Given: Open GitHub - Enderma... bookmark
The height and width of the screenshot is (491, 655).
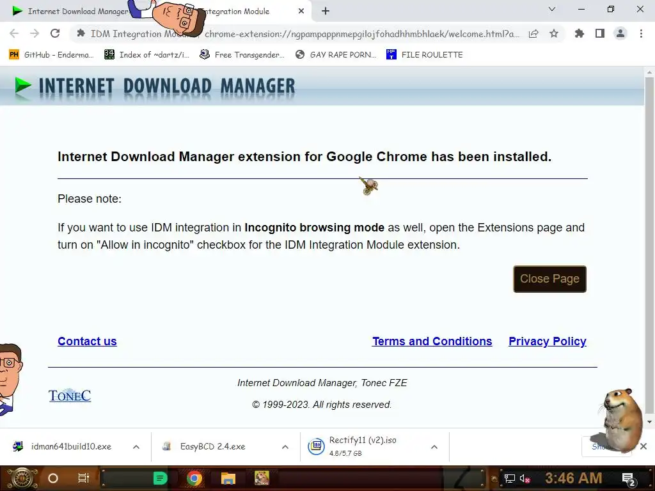Looking at the screenshot, I should [x=51, y=55].
